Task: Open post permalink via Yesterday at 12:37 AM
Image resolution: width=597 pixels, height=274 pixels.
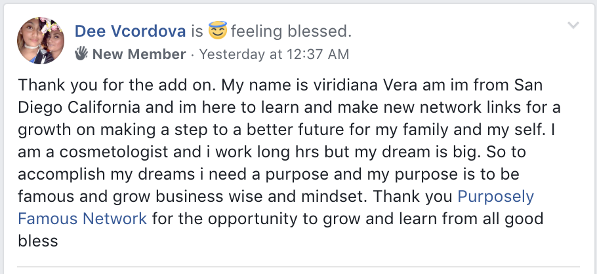Action: pyautogui.click(x=274, y=54)
